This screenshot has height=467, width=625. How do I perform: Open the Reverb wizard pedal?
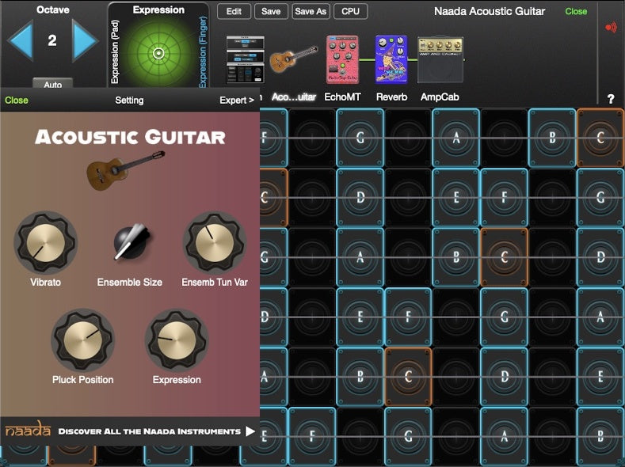391,59
